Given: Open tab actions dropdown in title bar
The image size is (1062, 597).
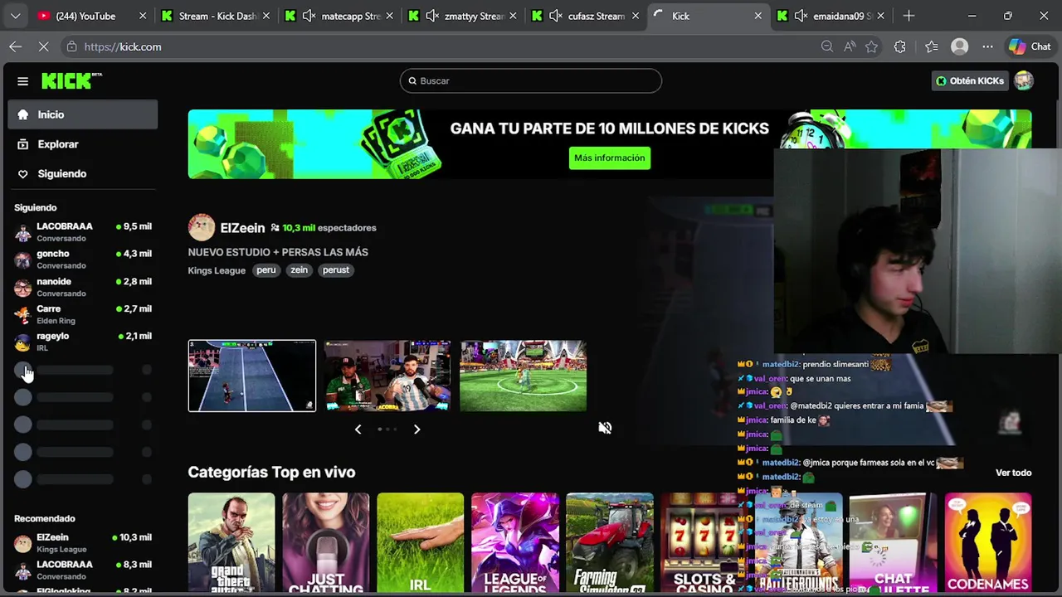Looking at the screenshot, I should point(15,16).
